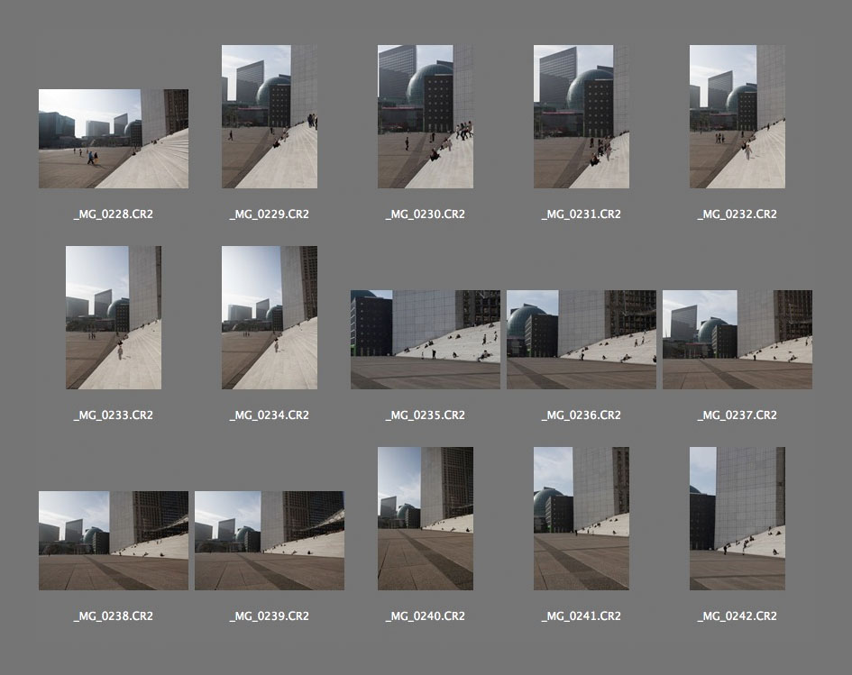Select the _MG_0236.CR2 thumbnail
852x675 pixels.
point(581,340)
